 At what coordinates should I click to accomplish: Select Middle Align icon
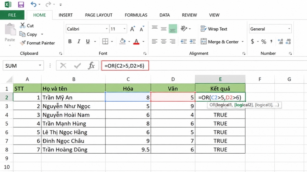[164, 29]
